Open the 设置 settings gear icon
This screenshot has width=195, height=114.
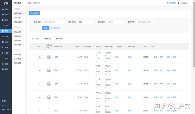coord(3,53)
